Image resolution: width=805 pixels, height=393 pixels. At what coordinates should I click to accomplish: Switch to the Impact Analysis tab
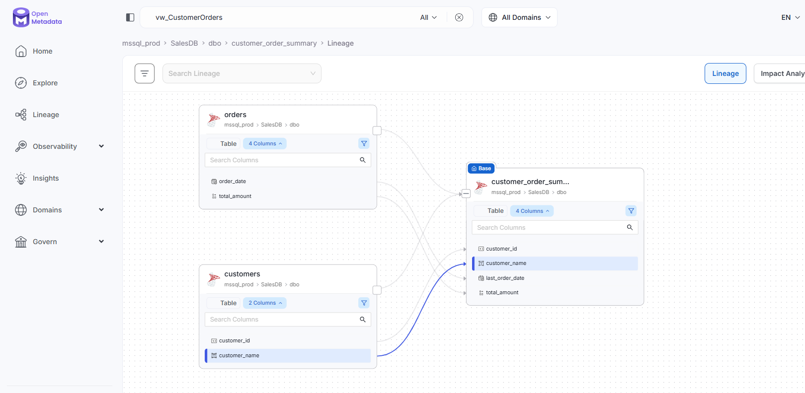click(x=779, y=73)
